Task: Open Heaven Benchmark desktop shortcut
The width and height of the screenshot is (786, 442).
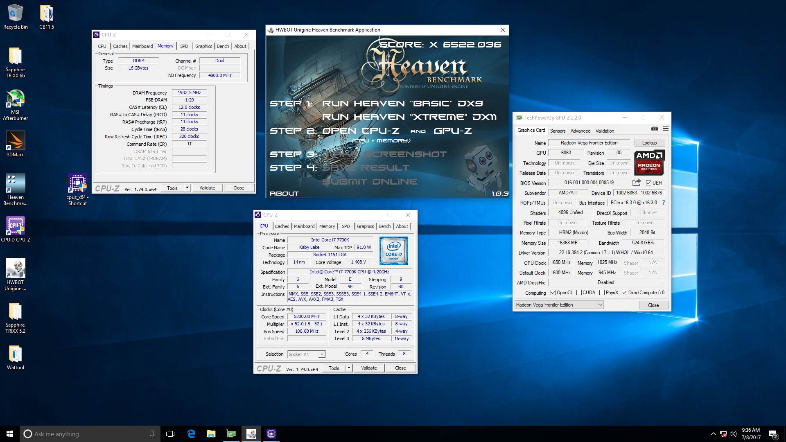Action: coord(15,190)
